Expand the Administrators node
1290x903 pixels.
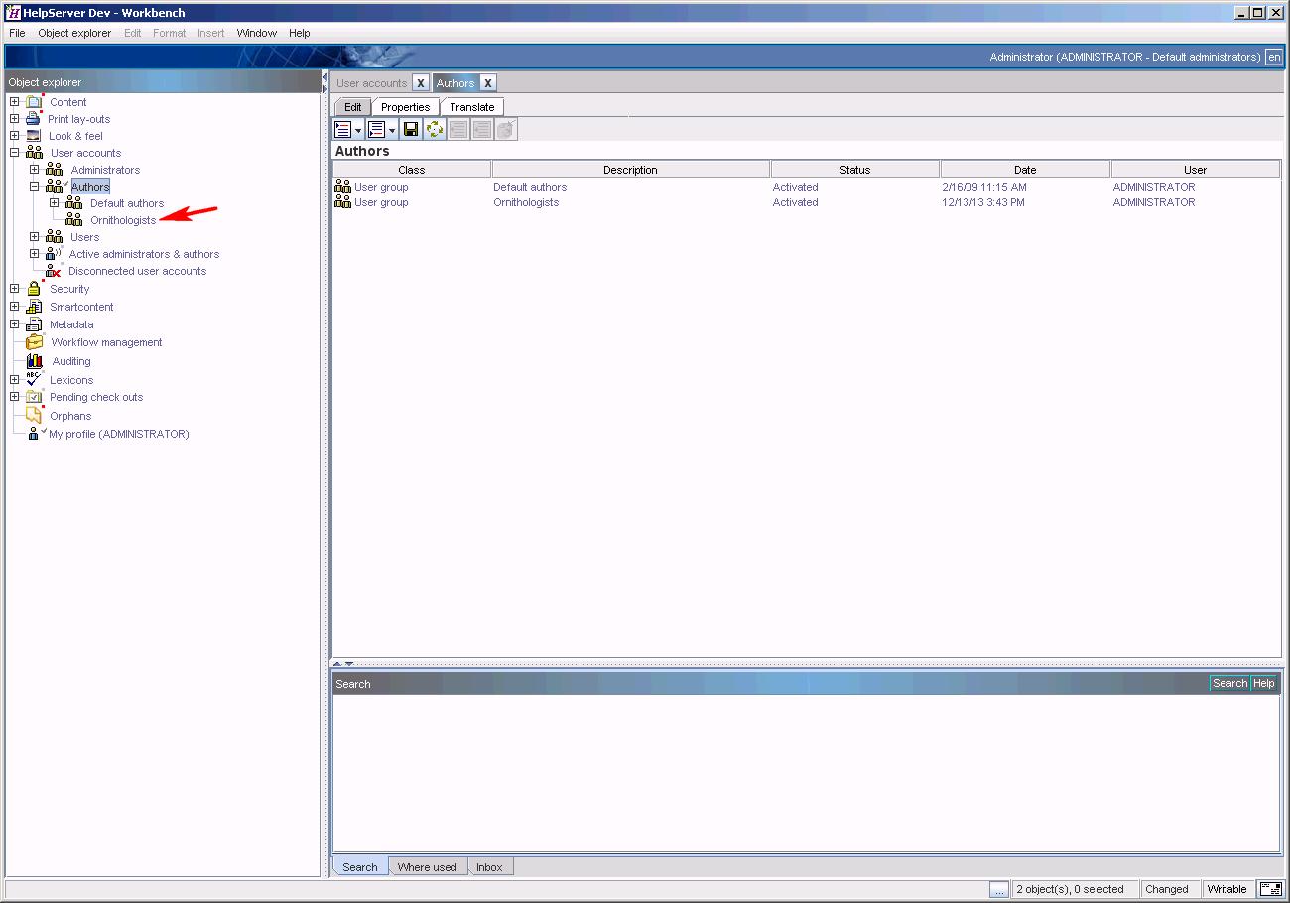click(34, 170)
